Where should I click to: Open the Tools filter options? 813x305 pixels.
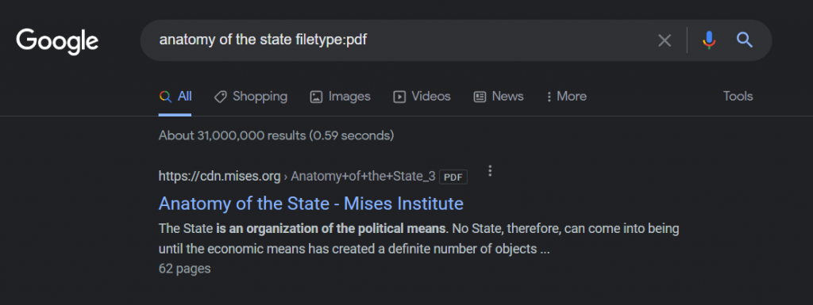click(x=738, y=96)
